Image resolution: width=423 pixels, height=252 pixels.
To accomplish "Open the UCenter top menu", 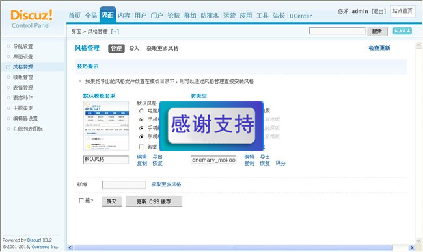I will pos(301,16).
